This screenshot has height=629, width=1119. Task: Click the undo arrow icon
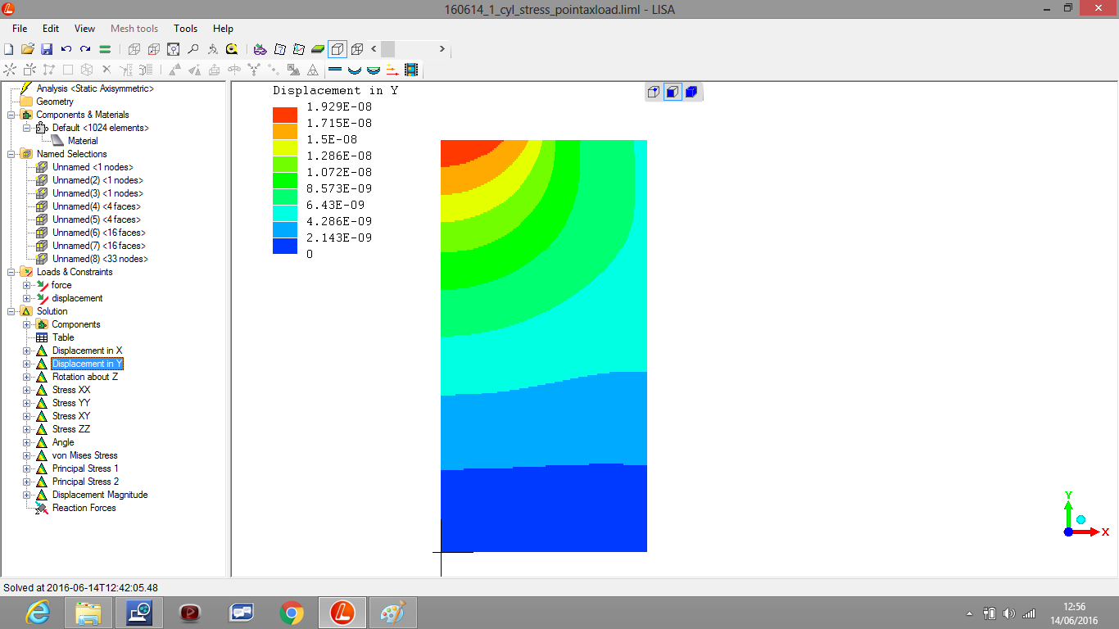[x=66, y=49]
